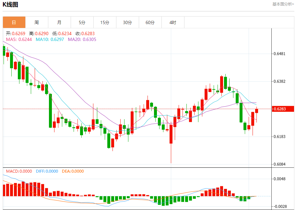The height and width of the screenshot is (210, 296).
Task: Switch to the 4时 four-hour tab
Action: (173, 22)
